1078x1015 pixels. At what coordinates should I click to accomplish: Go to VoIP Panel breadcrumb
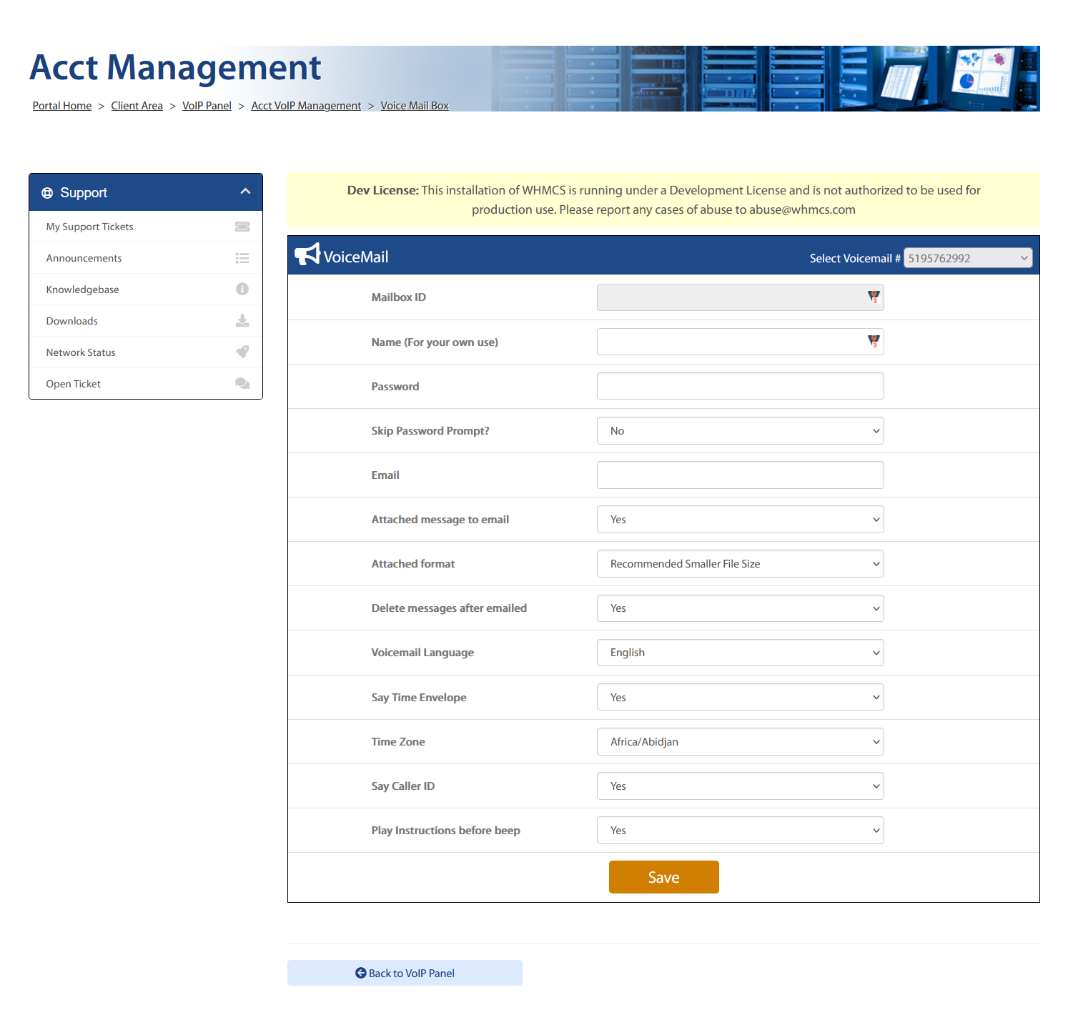207,106
